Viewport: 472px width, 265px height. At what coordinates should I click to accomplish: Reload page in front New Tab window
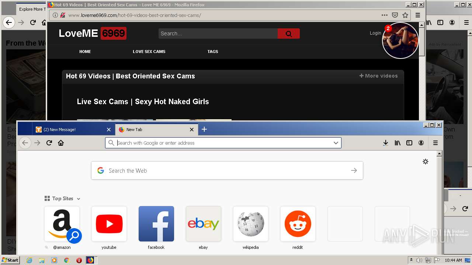coord(49,143)
